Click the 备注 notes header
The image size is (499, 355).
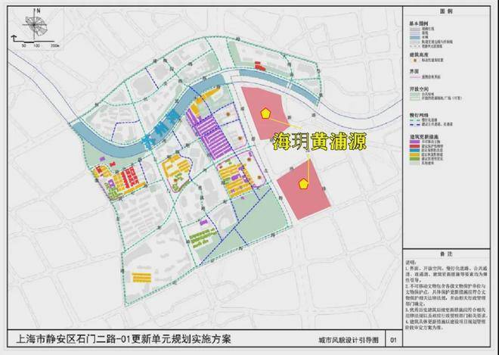pyautogui.click(x=446, y=254)
